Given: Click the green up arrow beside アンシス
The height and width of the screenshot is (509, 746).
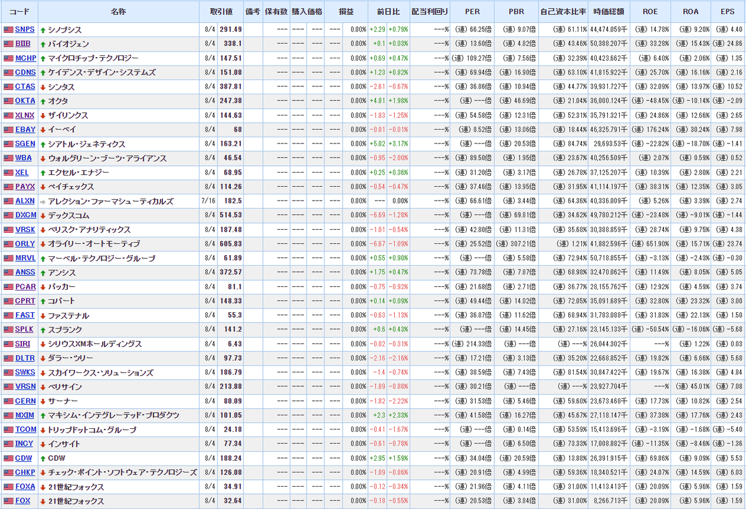Looking at the screenshot, I should coord(43,273).
